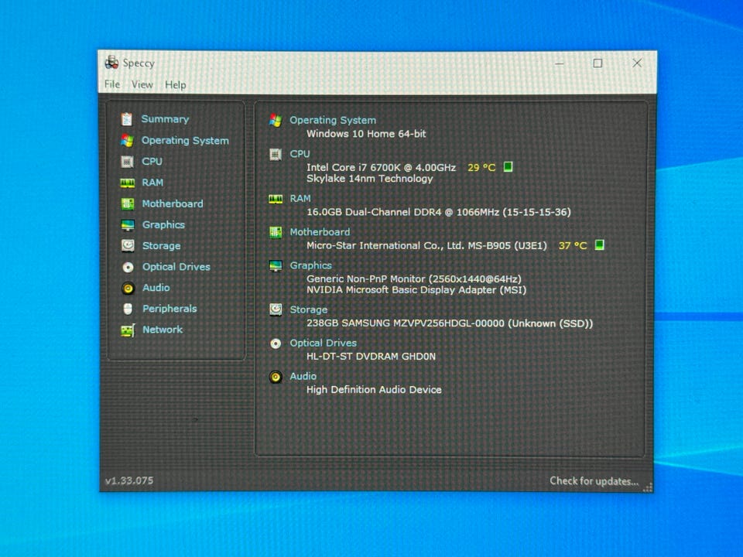Viewport: 743px width, 557px height.
Task: Click the green CPU temperature indicator icon
Action: click(508, 167)
